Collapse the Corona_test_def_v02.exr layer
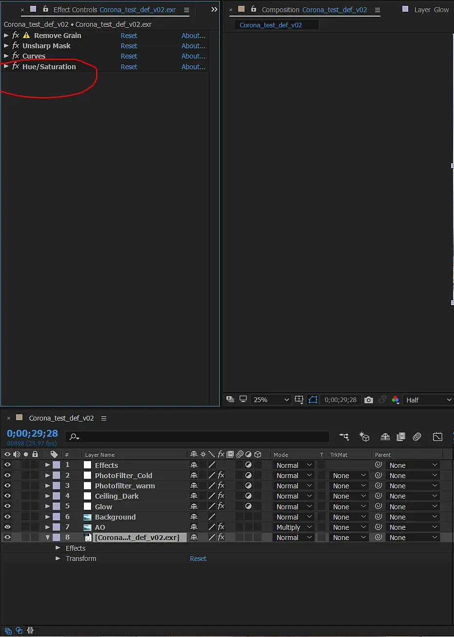The width and height of the screenshot is (454, 637). tap(48, 537)
